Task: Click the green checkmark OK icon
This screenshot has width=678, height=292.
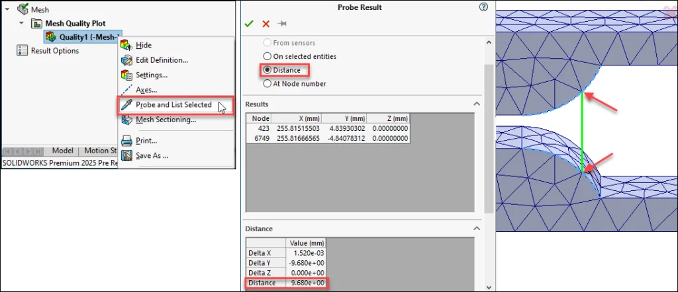Action: tap(249, 24)
